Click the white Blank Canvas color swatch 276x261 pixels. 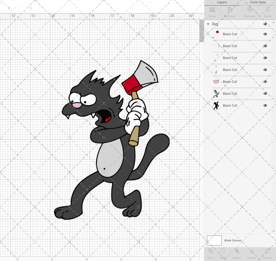pos(214,241)
